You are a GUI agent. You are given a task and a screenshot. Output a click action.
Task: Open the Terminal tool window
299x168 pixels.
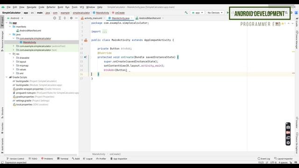click(x=63, y=159)
